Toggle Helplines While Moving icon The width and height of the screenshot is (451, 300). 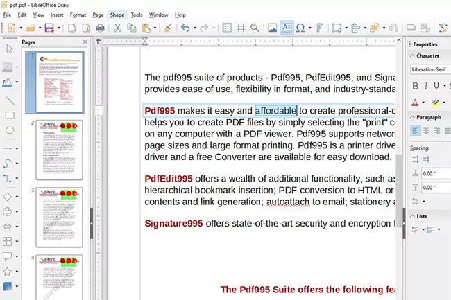click(241, 28)
